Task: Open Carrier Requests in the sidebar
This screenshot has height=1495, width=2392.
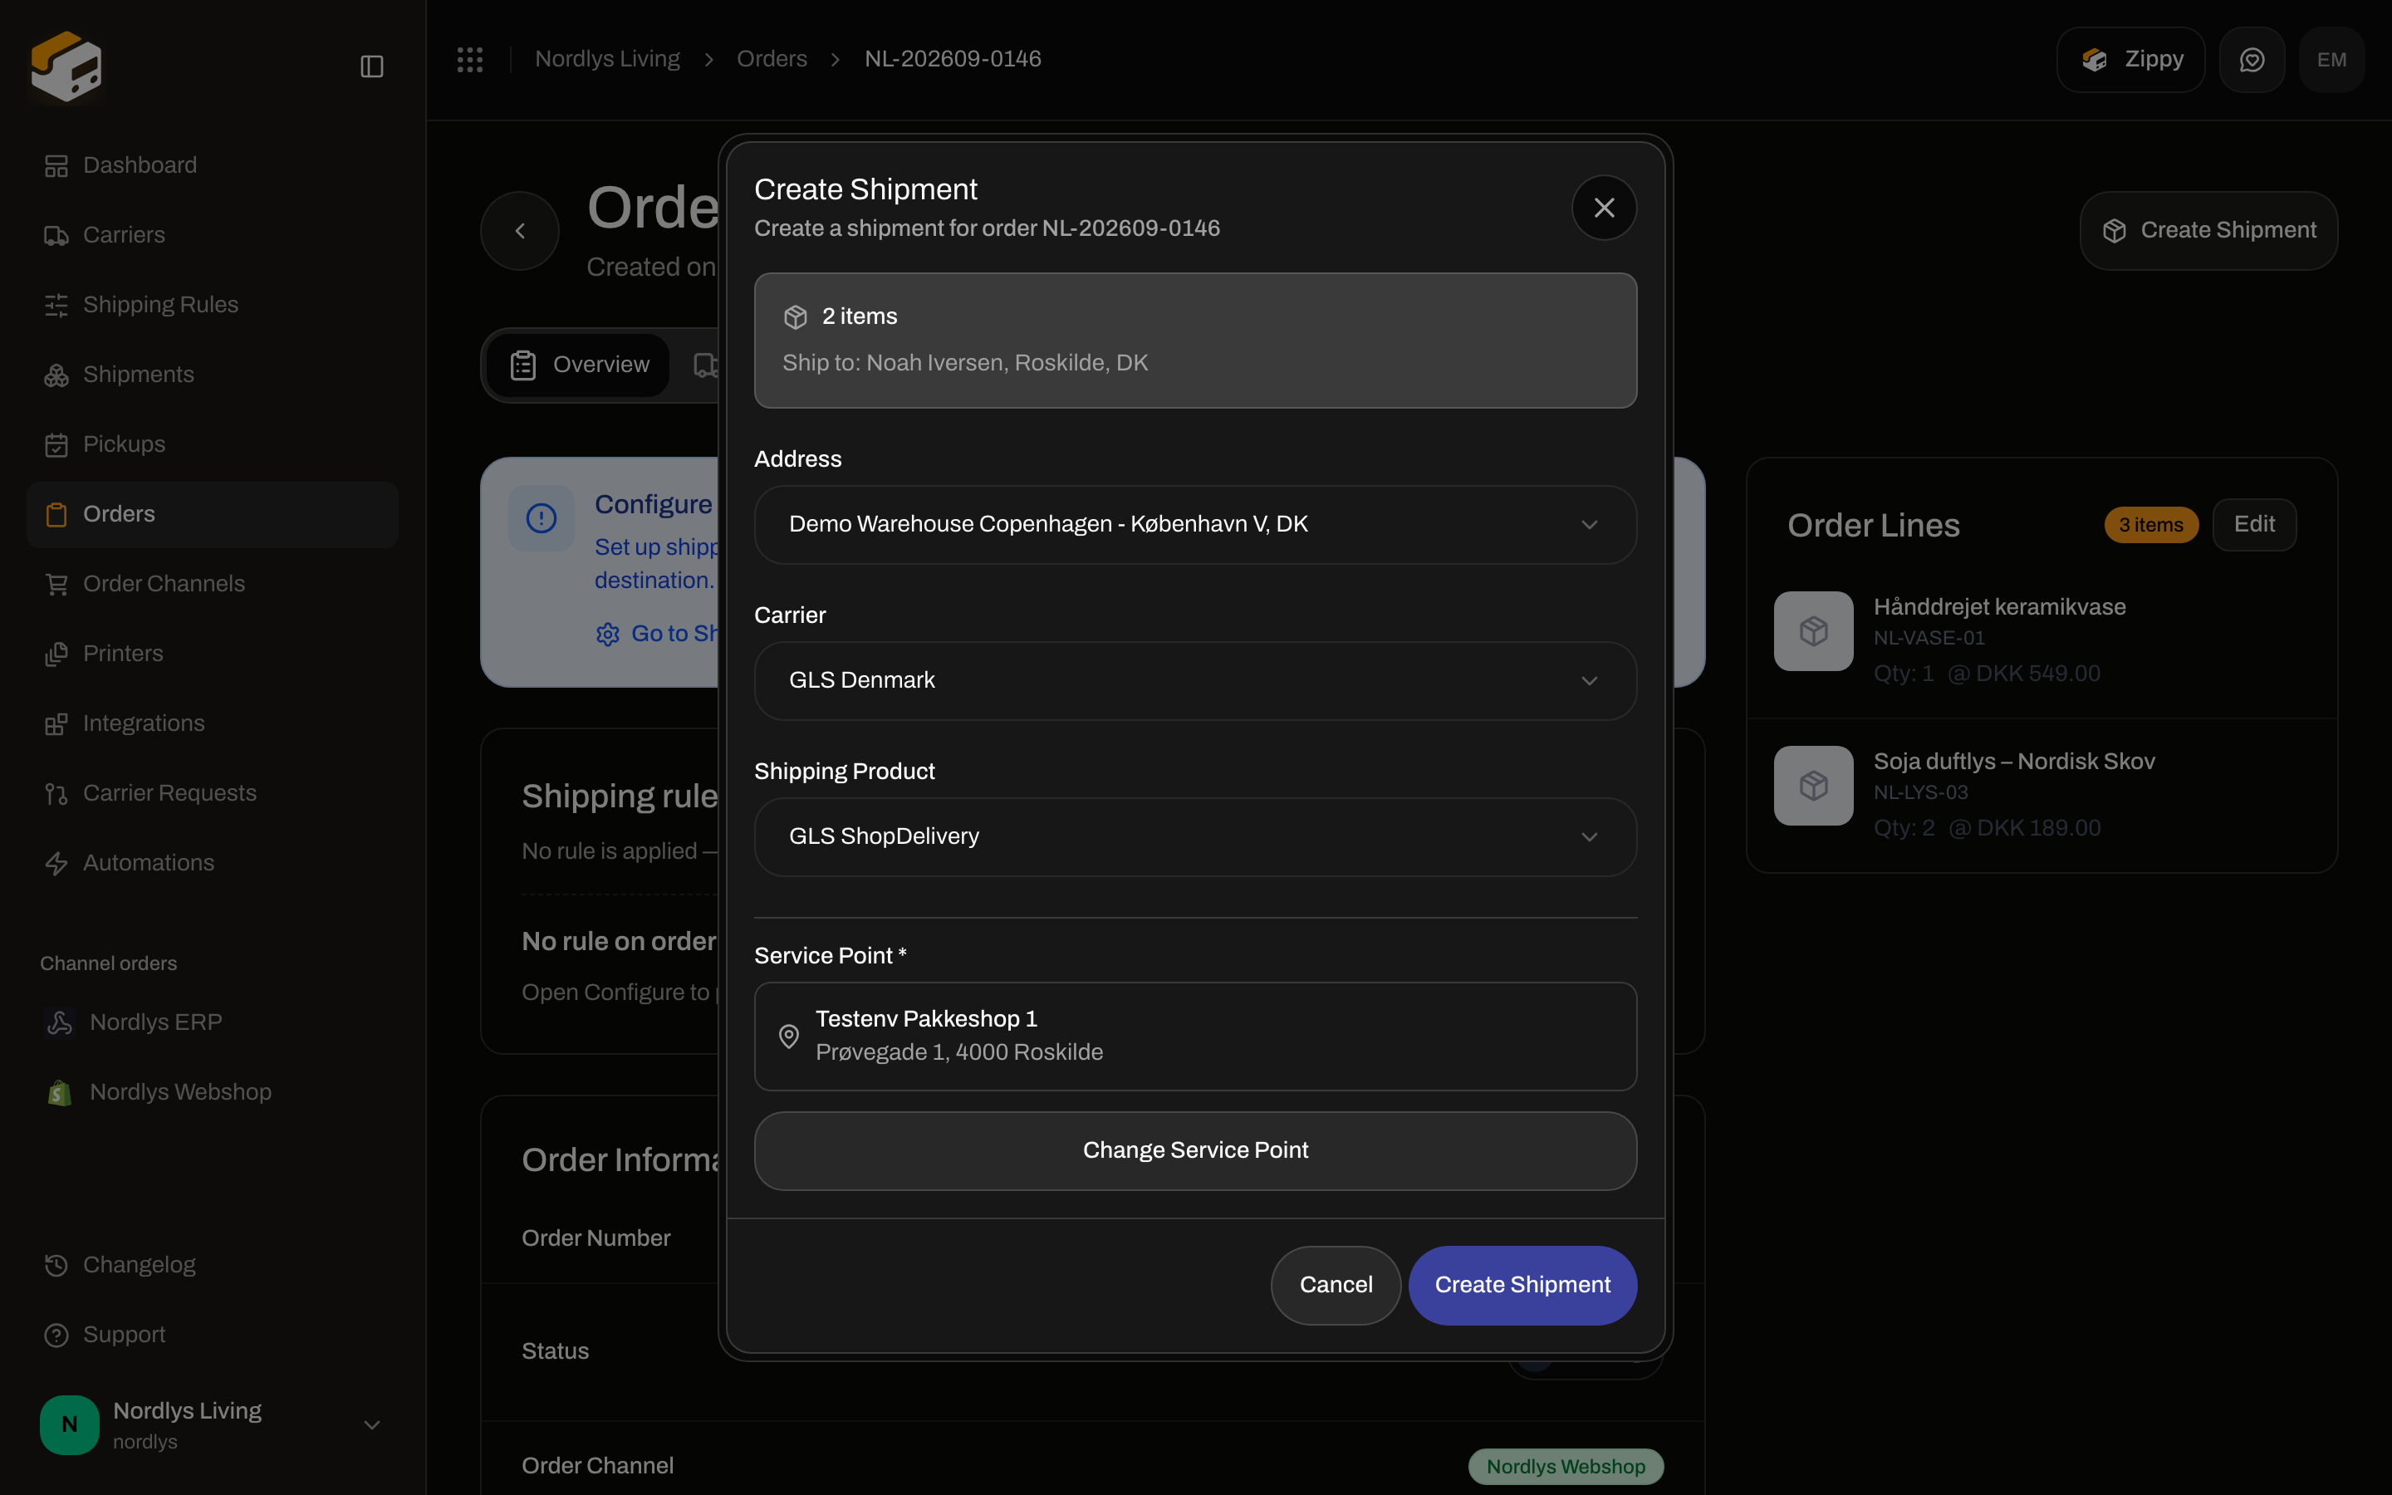Action: (213, 793)
